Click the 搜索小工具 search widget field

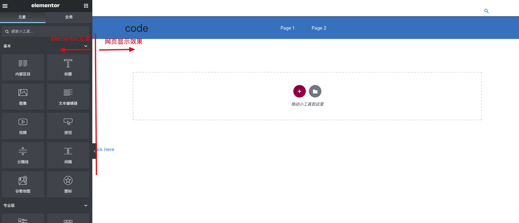click(47, 31)
